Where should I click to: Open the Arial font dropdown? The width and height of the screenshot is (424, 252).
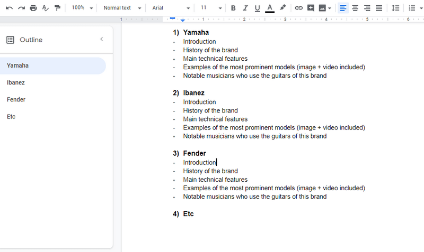[x=171, y=8]
